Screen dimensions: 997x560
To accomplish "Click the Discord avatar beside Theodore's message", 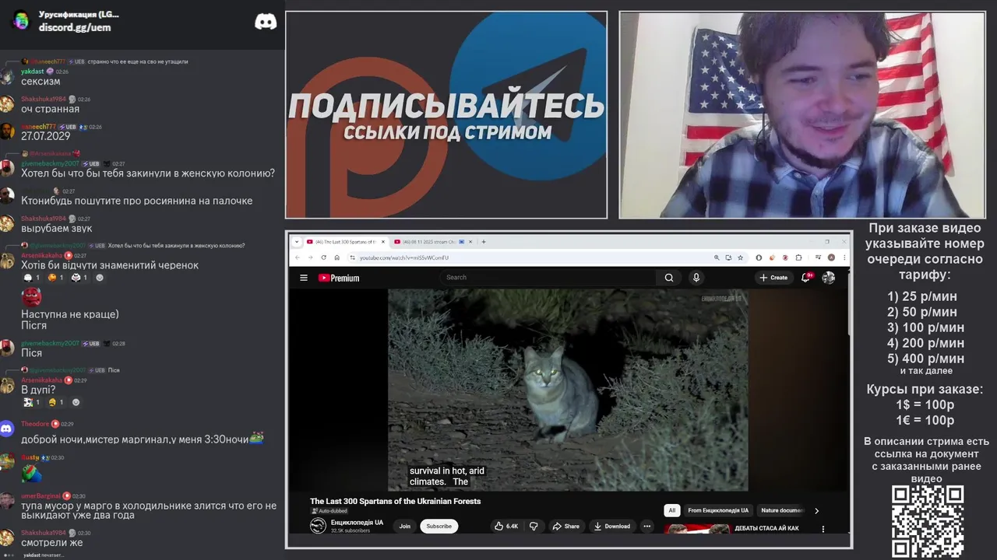I will pos(7,429).
